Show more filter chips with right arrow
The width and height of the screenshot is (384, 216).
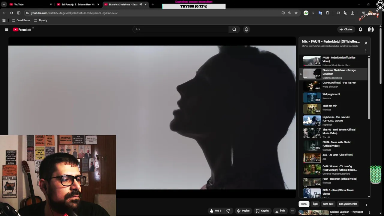point(366,205)
